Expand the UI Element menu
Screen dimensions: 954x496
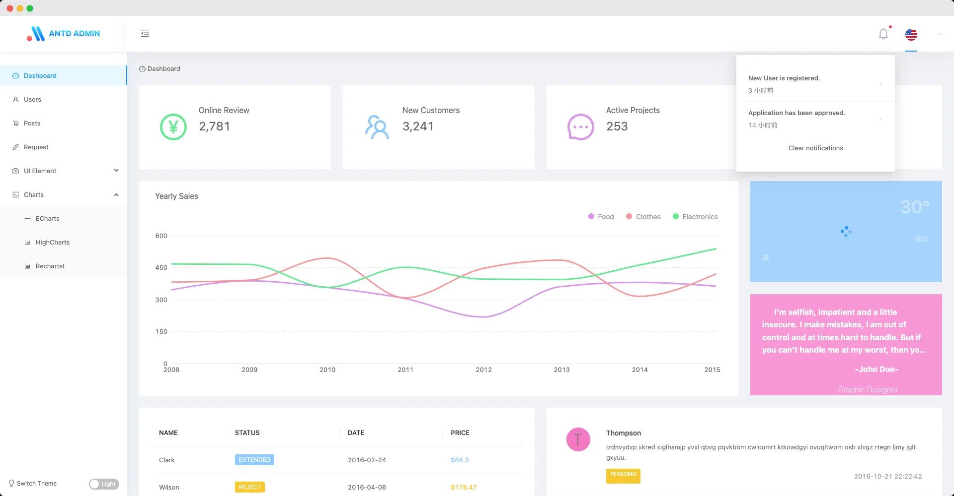point(64,171)
